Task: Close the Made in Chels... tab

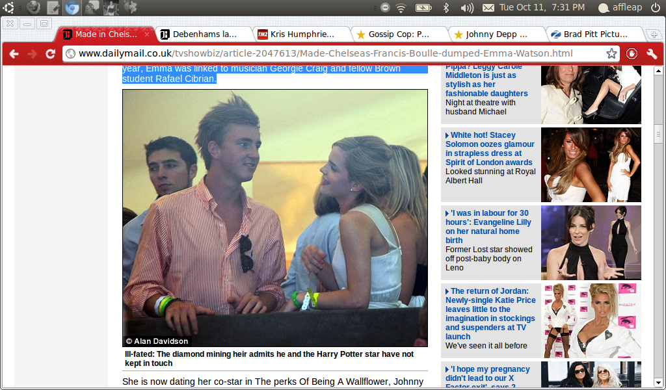Action: click(147, 34)
